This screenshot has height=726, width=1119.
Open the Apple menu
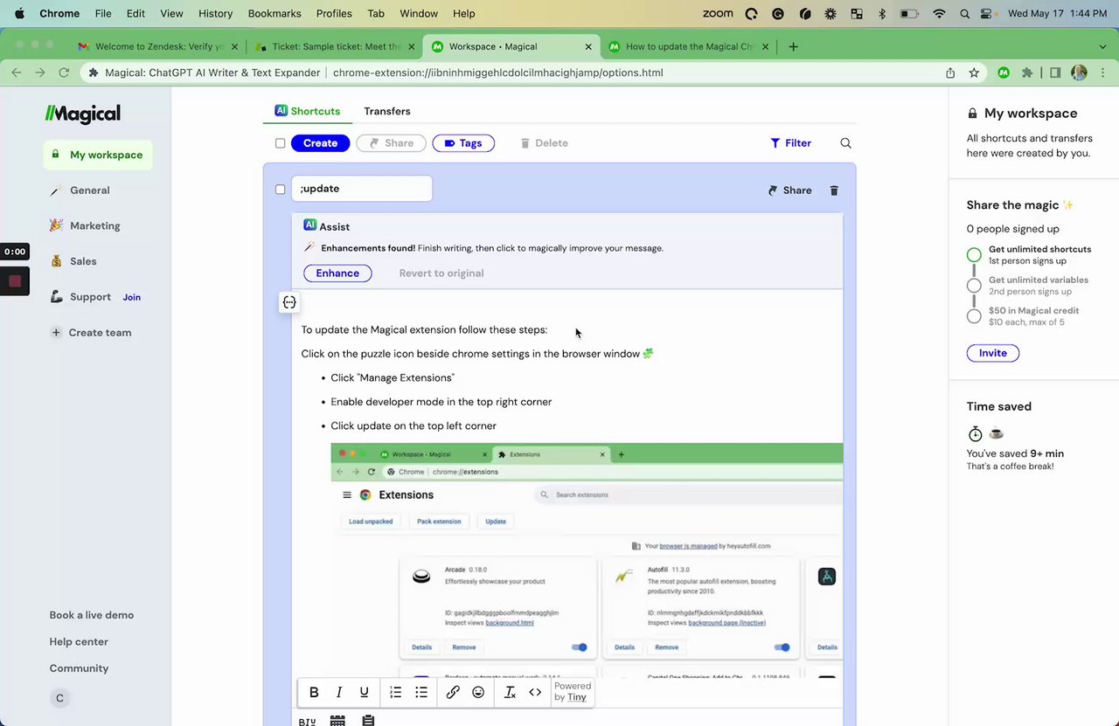[19, 13]
